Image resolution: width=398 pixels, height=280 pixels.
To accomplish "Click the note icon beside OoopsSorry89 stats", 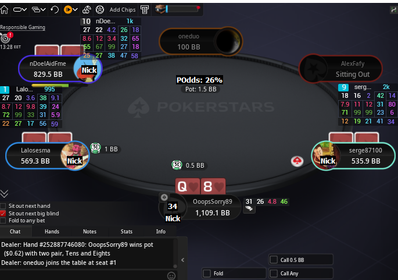I will (249, 209).
